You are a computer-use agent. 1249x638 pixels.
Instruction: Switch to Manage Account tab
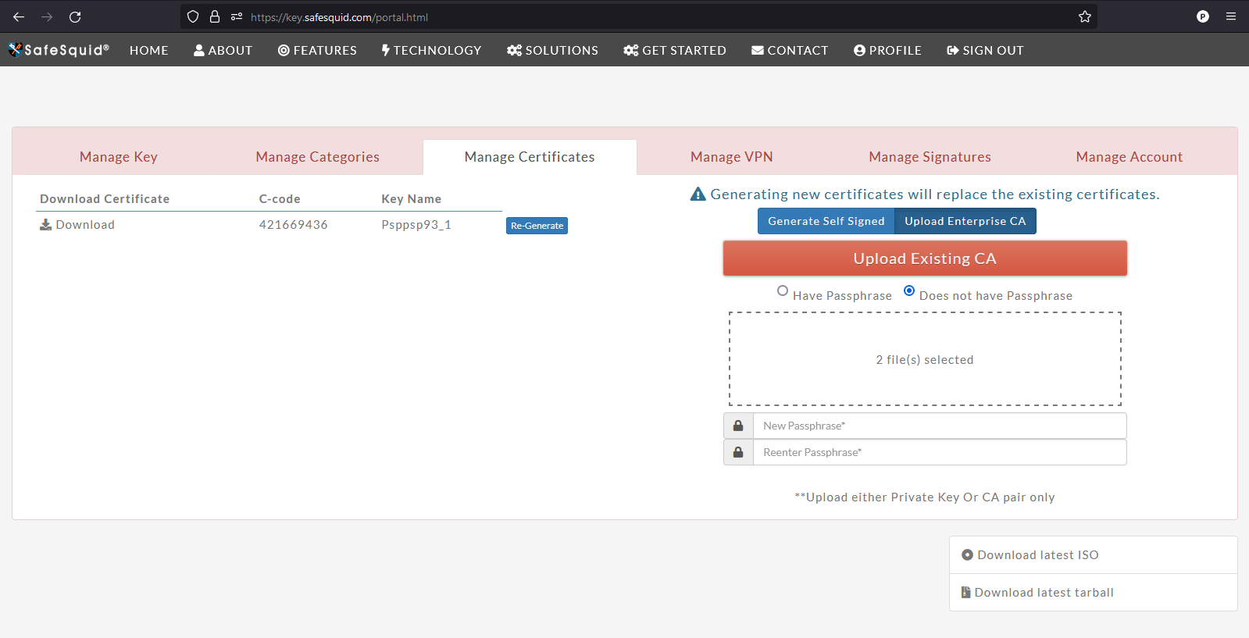[x=1129, y=157]
